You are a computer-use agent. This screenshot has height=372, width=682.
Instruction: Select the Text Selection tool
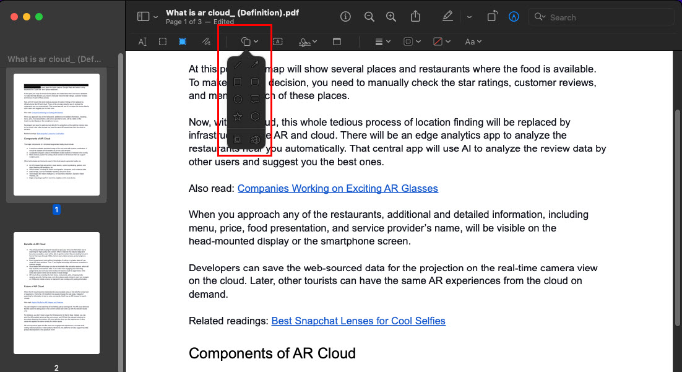pyautogui.click(x=142, y=41)
